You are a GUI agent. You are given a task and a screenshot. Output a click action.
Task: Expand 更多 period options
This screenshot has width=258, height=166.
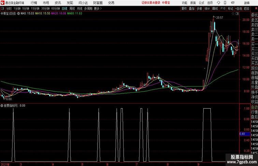[98, 9]
